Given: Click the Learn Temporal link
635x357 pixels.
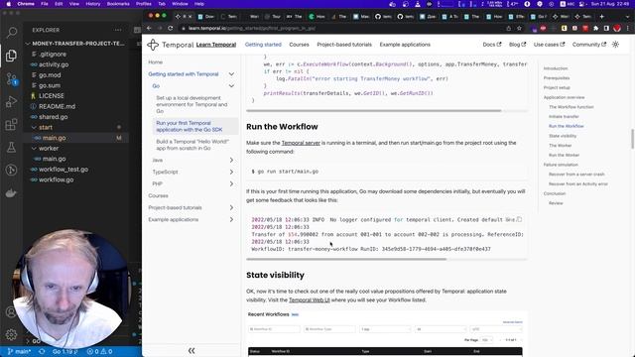Looking at the screenshot, I should [216, 45].
